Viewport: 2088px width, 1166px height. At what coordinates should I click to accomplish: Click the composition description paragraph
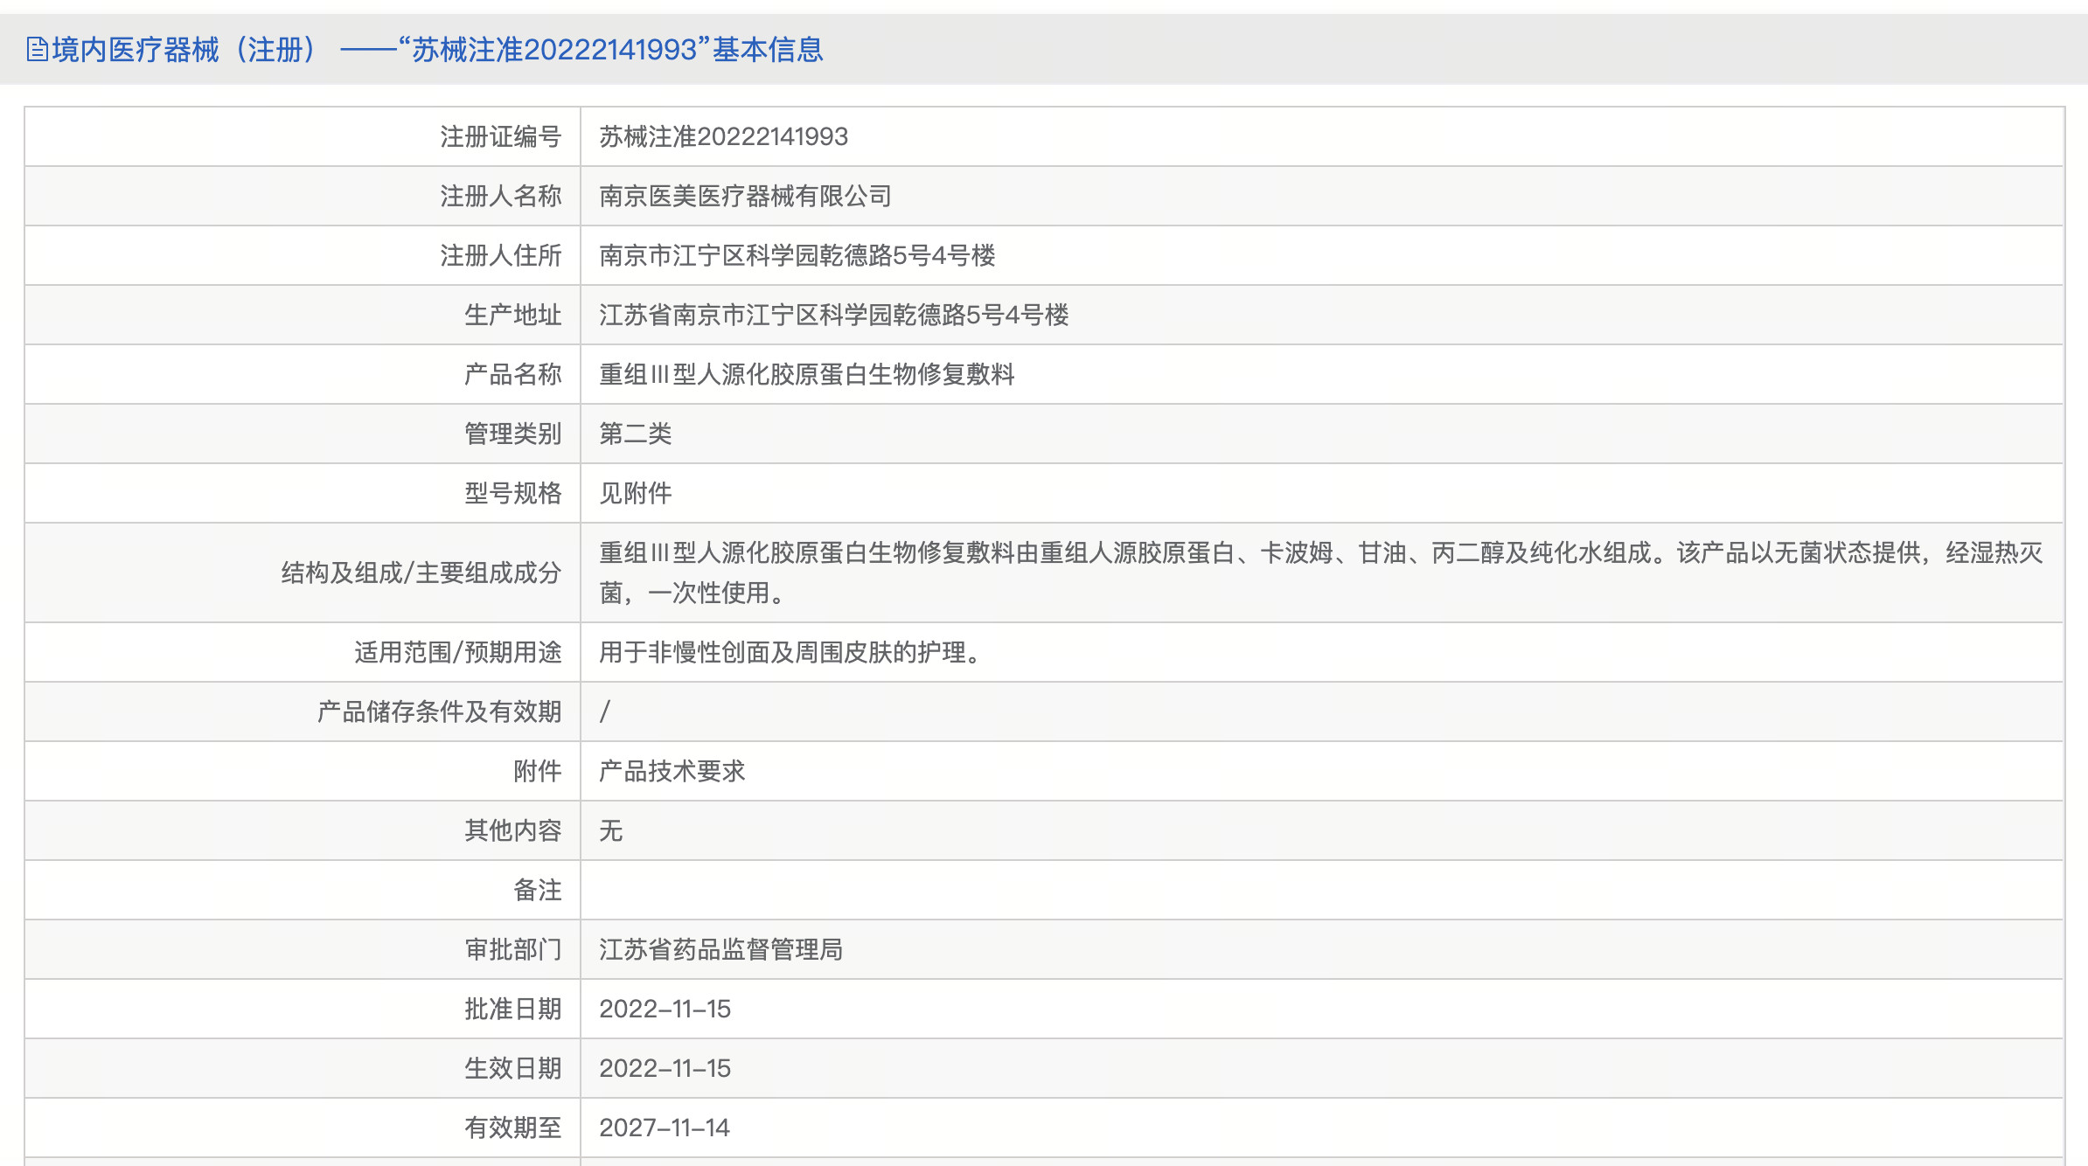(x=1321, y=573)
